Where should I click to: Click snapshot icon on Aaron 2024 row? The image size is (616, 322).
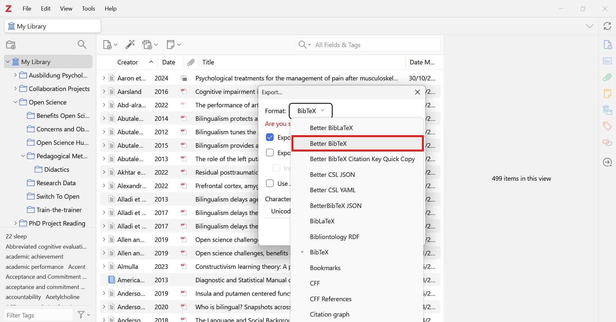click(184, 78)
